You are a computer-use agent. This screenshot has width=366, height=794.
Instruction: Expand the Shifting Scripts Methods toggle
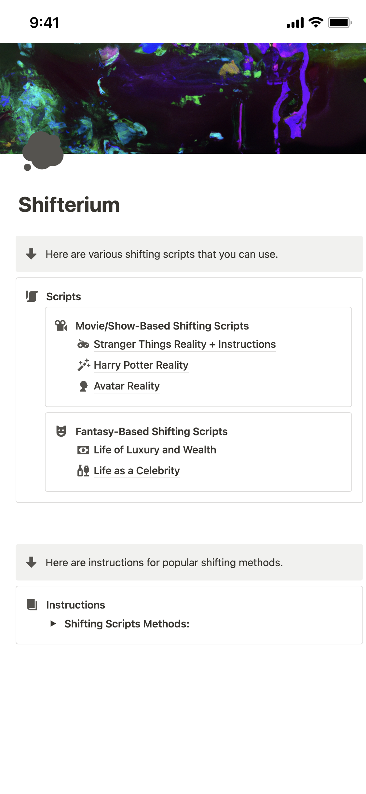(x=53, y=624)
